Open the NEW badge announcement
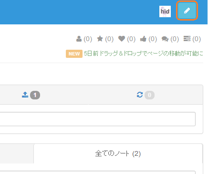 [74, 54]
